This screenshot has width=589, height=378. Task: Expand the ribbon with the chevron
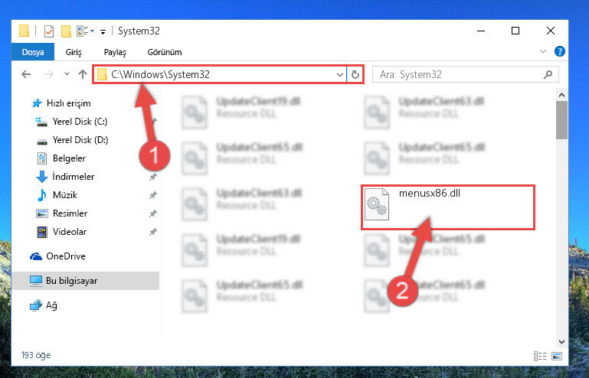tap(543, 51)
